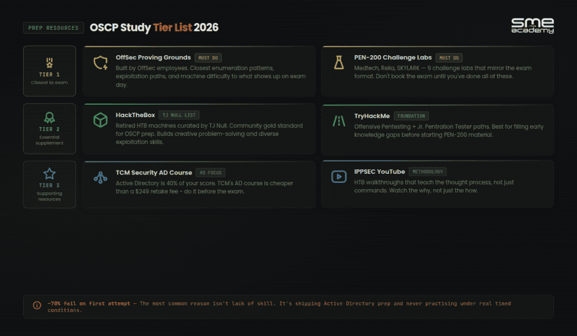Click the Tier 1 medal icon

point(50,63)
